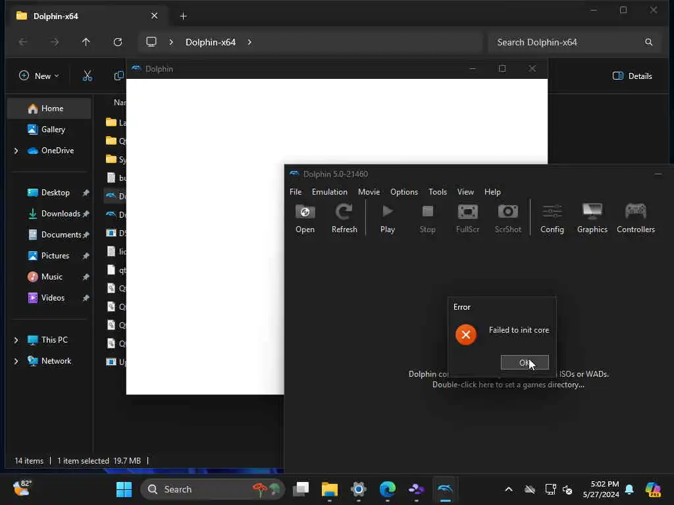Open the Options menu
Screen dimensions: 674x505
point(403,192)
